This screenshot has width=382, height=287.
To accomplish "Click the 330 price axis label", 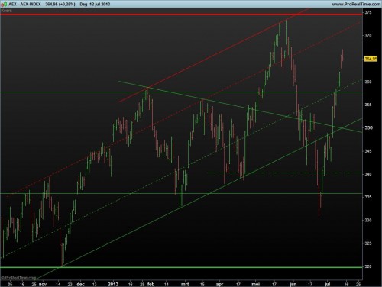I will (368, 220).
